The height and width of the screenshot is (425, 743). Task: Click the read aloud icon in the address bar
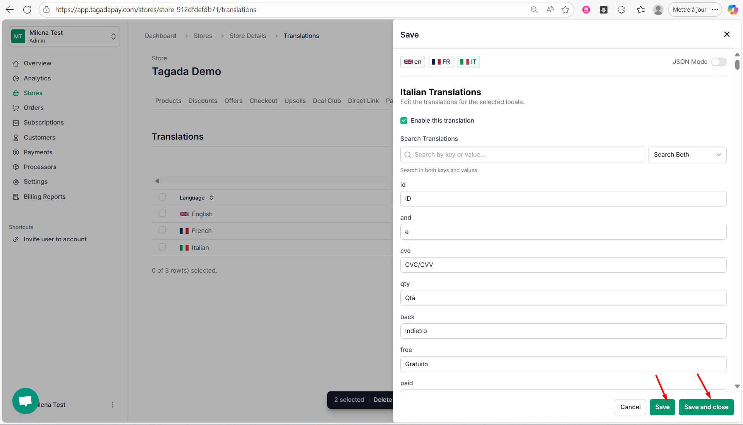(x=550, y=10)
